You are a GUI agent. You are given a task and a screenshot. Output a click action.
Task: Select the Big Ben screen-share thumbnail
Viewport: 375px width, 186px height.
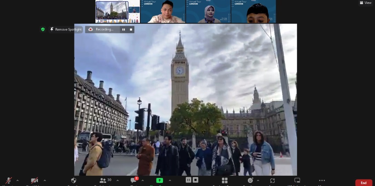[118, 11]
